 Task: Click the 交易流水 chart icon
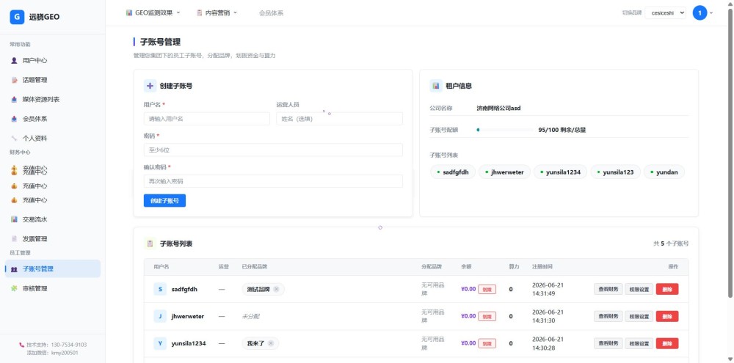click(x=14, y=219)
